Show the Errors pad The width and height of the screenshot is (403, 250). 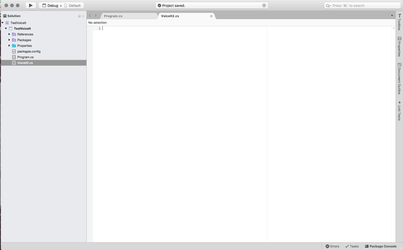tap(332, 246)
